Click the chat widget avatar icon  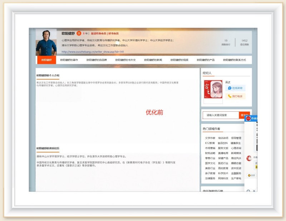point(248,118)
